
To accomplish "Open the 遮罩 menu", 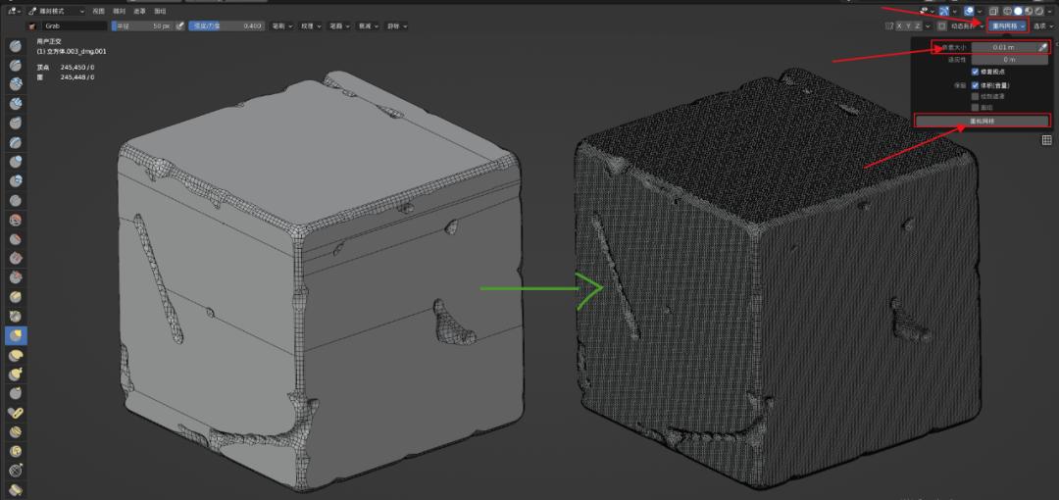I will pyautogui.click(x=140, y=11).
